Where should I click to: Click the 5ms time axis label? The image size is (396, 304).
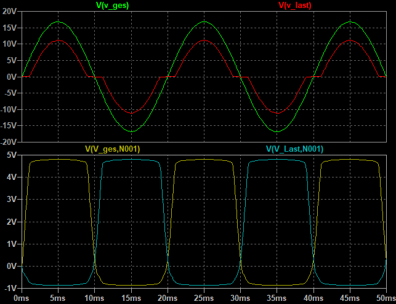coord(58,298)
